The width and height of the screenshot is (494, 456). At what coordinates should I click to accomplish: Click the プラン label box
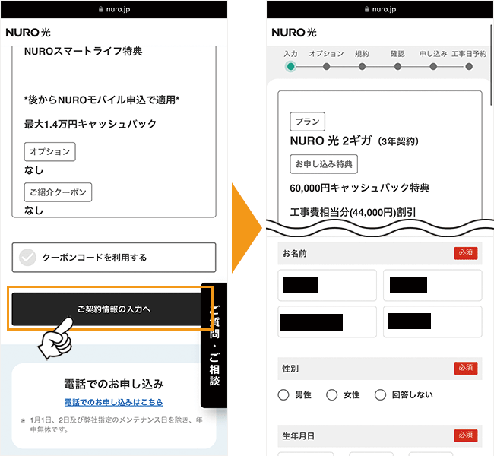(x=308, y=122)
